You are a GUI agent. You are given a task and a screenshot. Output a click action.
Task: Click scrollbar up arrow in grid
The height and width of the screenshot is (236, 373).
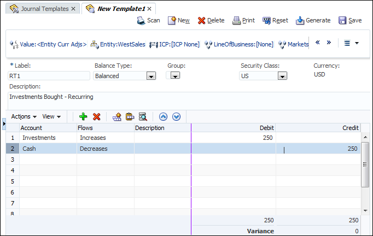click(365, 137)
